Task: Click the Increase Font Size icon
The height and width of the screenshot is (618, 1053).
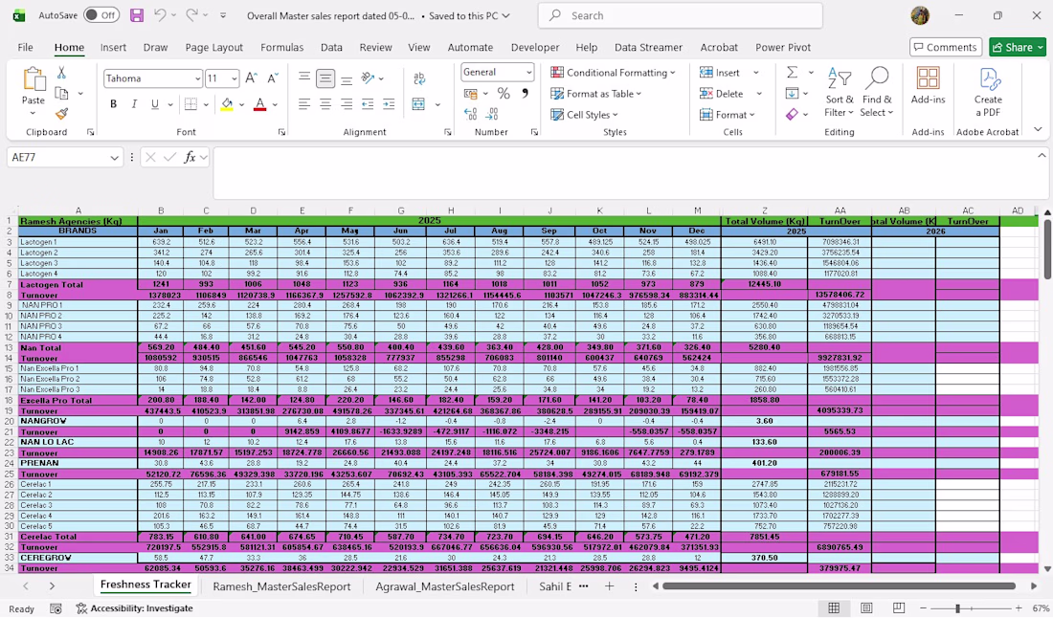Action: pyautogui.click(x=251, y=78)
